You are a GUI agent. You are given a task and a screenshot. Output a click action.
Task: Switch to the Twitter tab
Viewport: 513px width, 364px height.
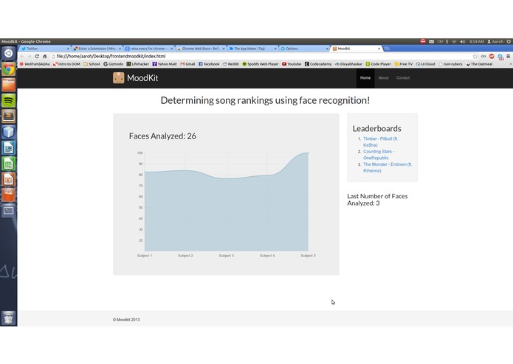(x=44, y=49)
